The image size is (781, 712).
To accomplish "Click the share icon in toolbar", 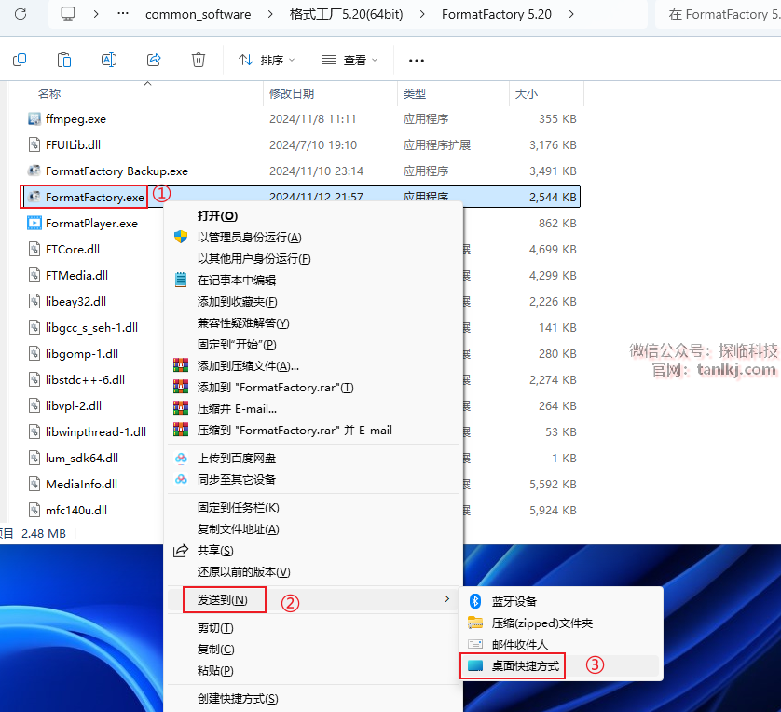I will tap(154, 60).
